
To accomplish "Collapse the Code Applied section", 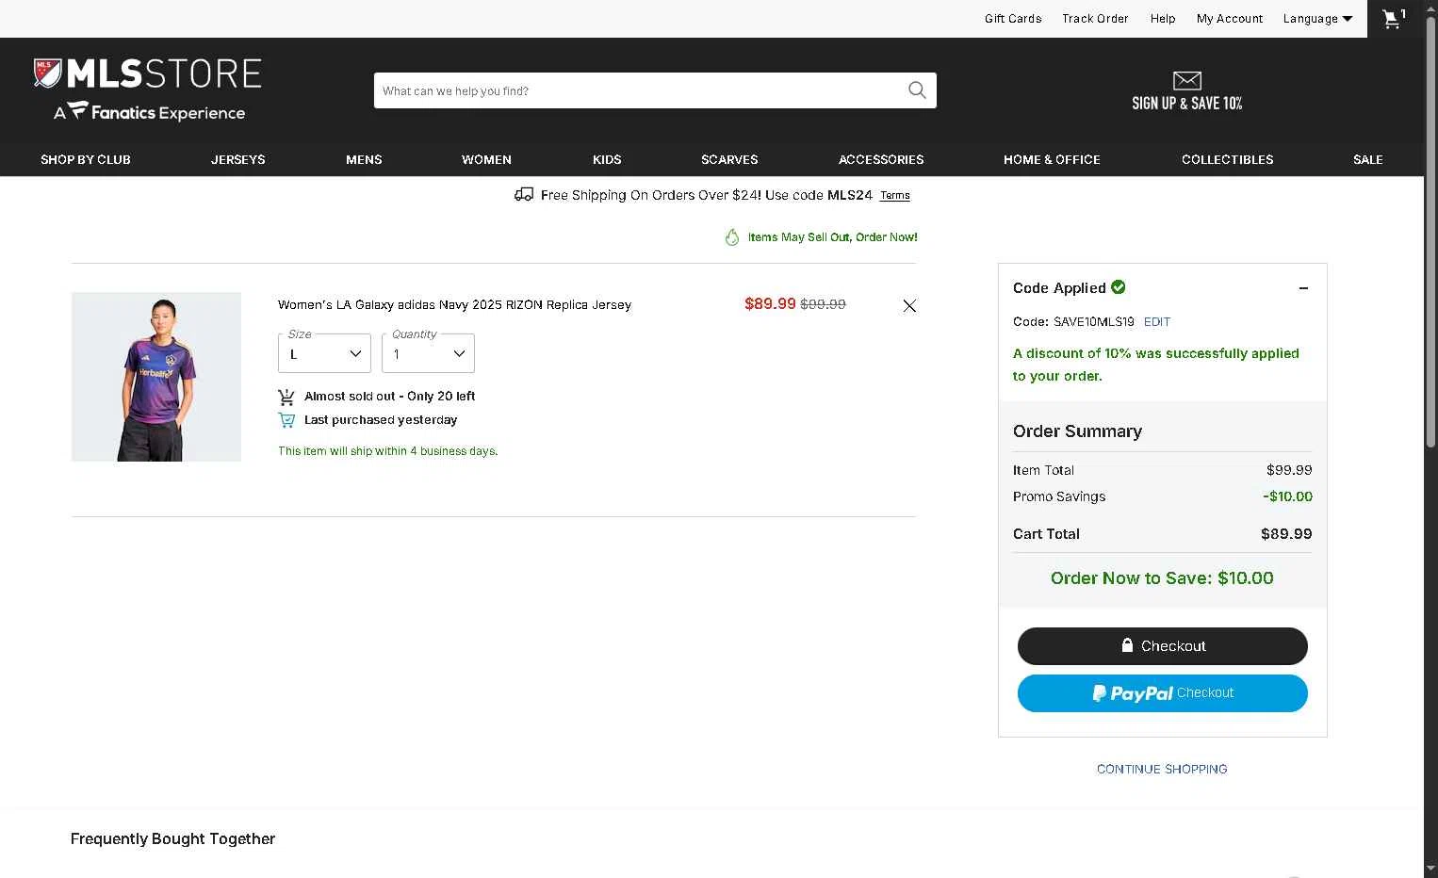I will pos(1303,288).
